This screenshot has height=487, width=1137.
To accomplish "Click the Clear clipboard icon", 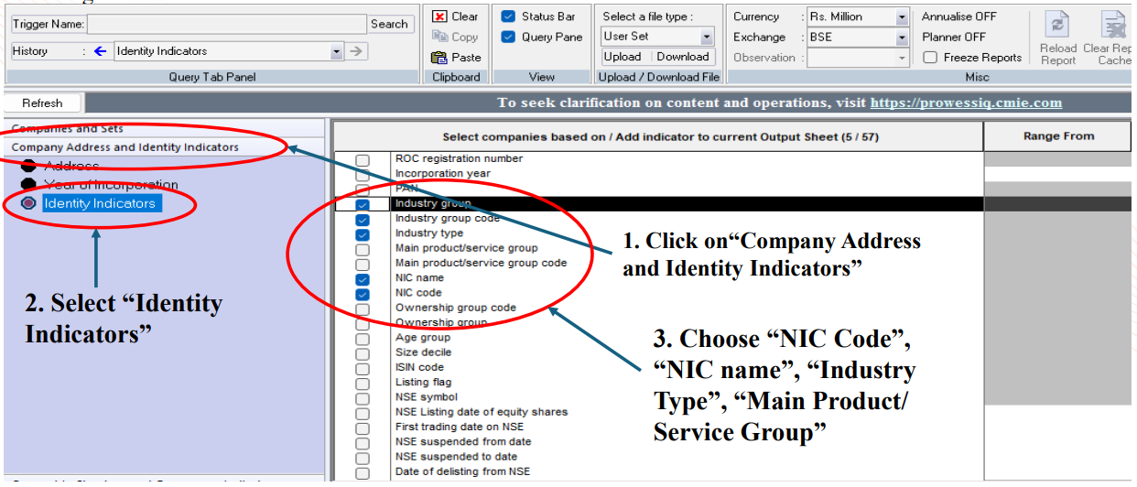I will tap(439, 16).
